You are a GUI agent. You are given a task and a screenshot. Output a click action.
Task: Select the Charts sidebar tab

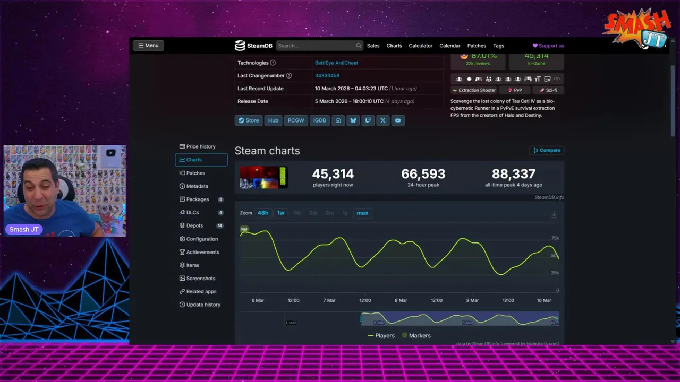tap(201, 160)
